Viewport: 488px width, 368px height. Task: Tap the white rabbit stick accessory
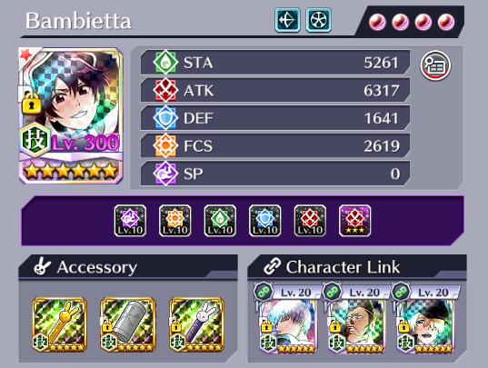click(196, 324)
